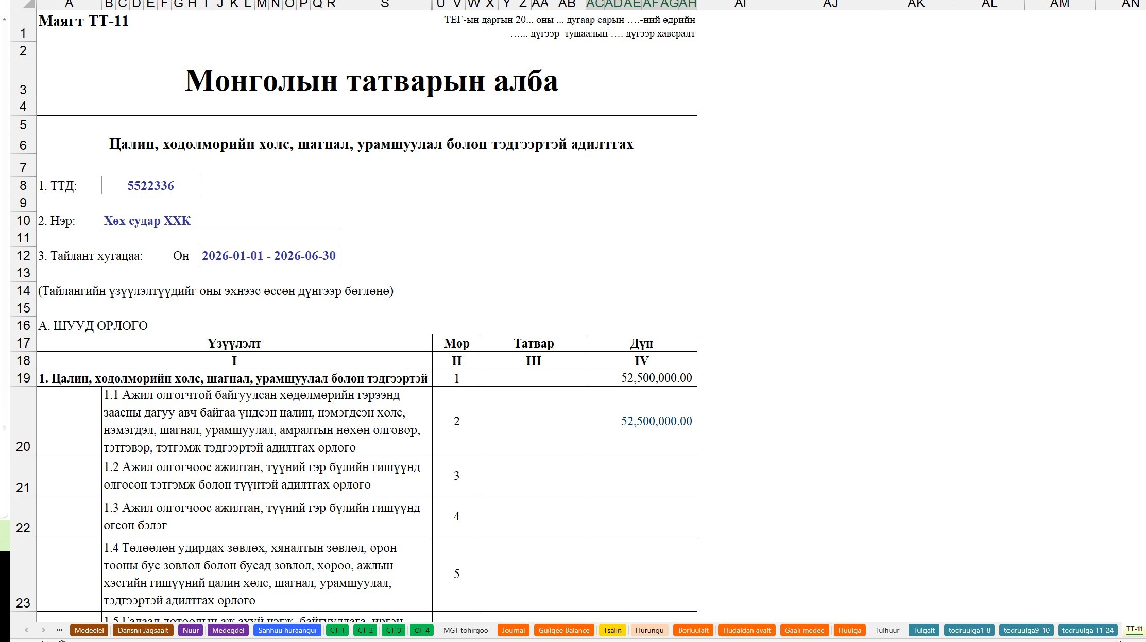This screenshot has width=1146, height=642.
Task: Click line number 5 in Мөр column
Action: [457, 574]
